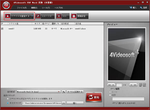The height and width of the screenshot is (110, 150).
Task: Click the 出力名 column header
Action: tap(89, 24)
